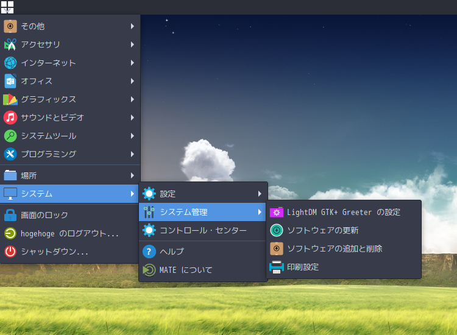Select the highlighted システム label

coord(37,194)
